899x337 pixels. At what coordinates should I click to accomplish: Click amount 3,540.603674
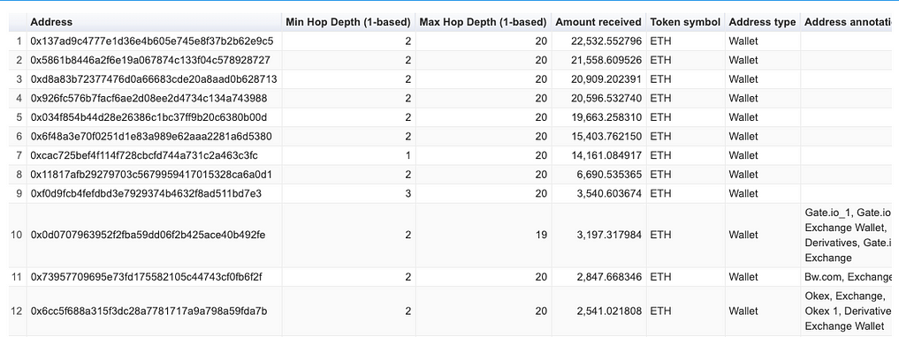(609, 193)
